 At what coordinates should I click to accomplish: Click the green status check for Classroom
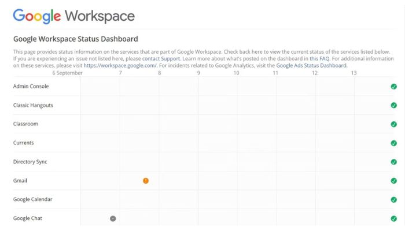(x=393, y=124)
